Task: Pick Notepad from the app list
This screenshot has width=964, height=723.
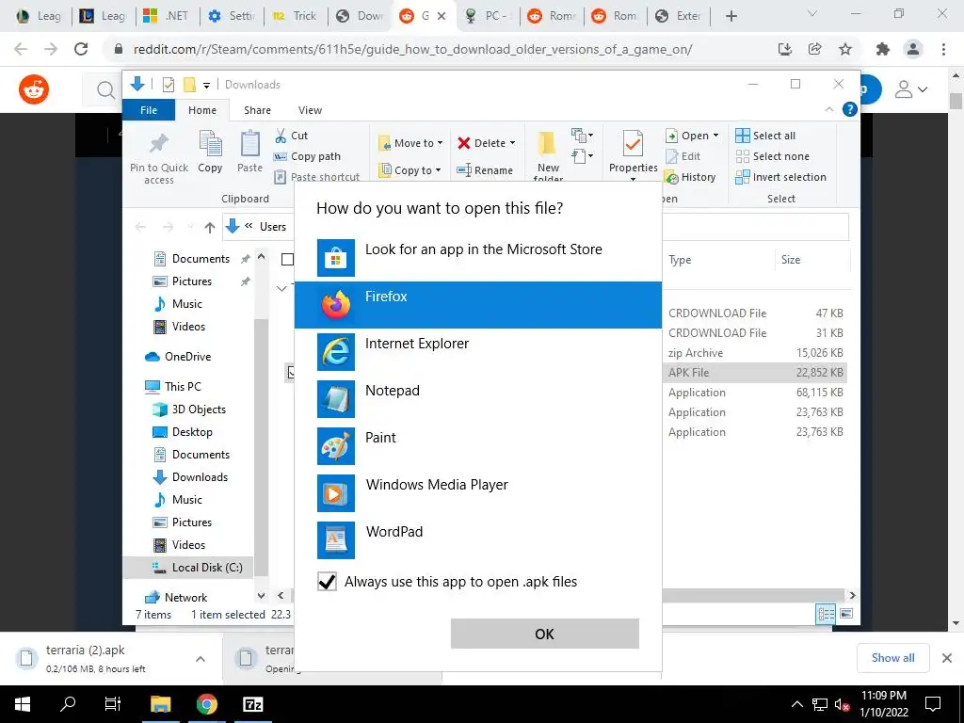Action: click(477, 399)
